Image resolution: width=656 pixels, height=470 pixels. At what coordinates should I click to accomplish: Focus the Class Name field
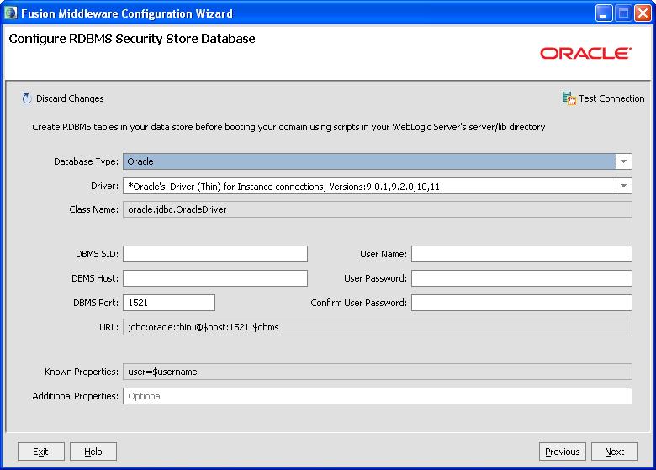377,209
